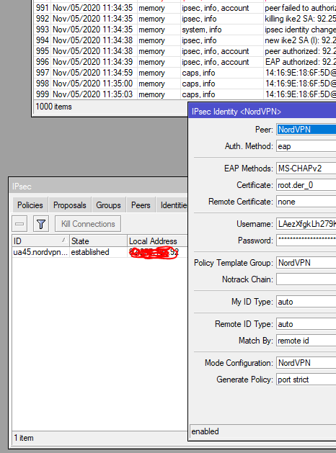Screen dimensions: 336x453
Task: Open the Remote ID Type field
Action: [x=306, y=324]
